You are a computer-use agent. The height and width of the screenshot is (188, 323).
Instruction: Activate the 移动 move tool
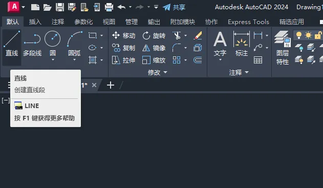point(123,35)
